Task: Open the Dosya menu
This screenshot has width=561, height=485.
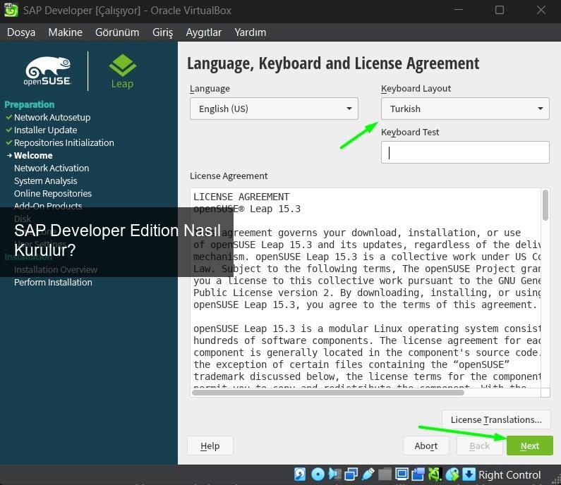Action: click(21, 32)
